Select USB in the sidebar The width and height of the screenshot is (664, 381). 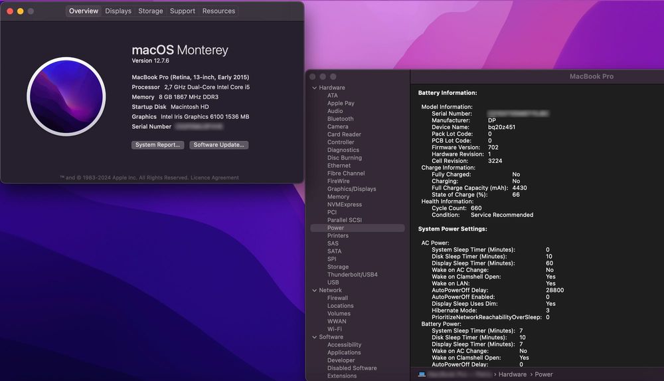pos(333,283)
